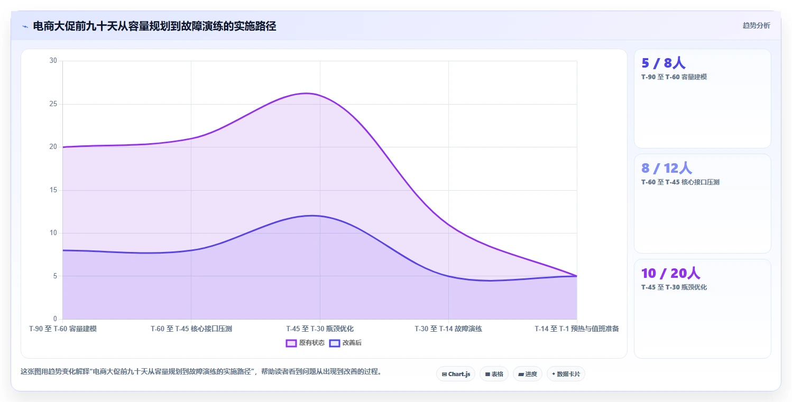Click x-axis label T-30 至 T-14 故障演练
Screen dimensions: 792x402
coord(448,329)
